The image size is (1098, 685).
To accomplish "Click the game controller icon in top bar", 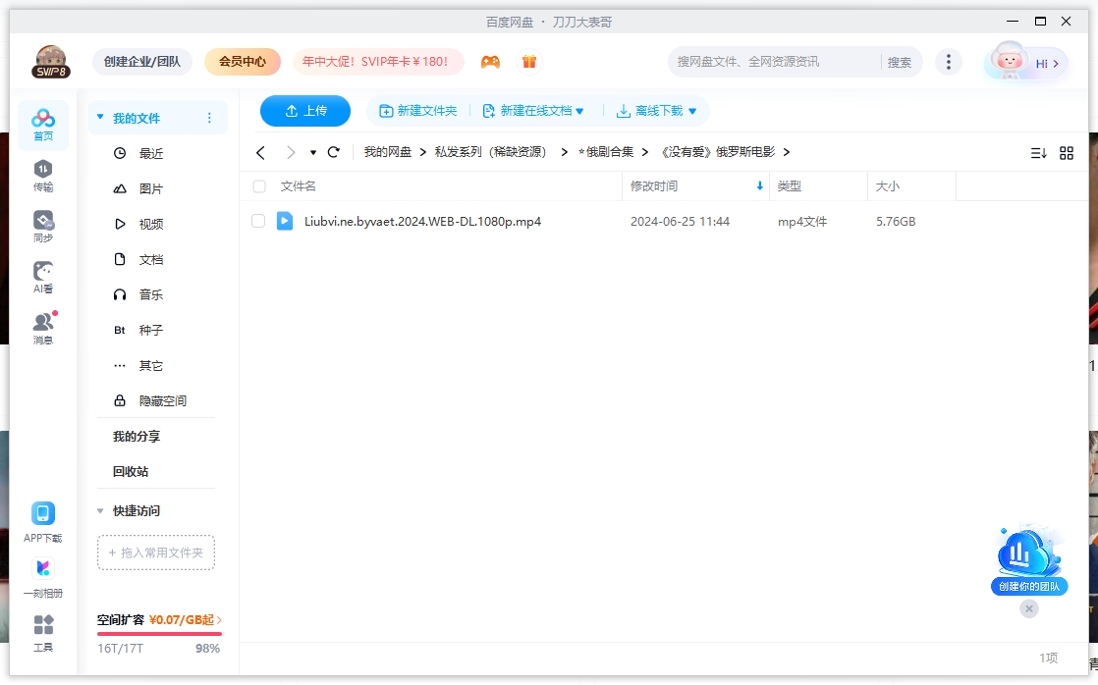I will point(490,61).
